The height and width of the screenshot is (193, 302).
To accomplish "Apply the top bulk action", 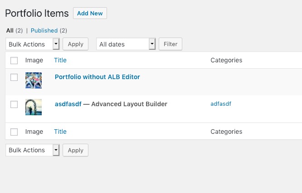I will pyautogui.click(x=75, y=44).
